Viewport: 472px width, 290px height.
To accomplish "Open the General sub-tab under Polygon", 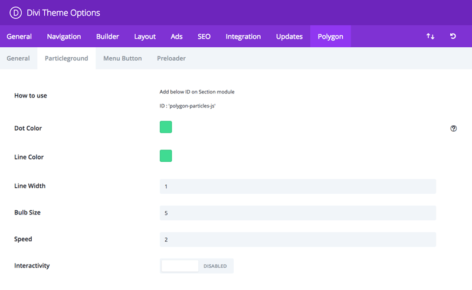I will pos(18,58).
